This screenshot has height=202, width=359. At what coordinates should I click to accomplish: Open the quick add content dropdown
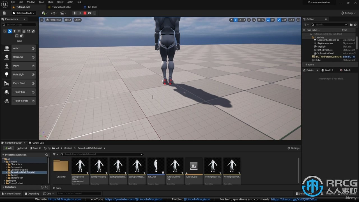44,13
